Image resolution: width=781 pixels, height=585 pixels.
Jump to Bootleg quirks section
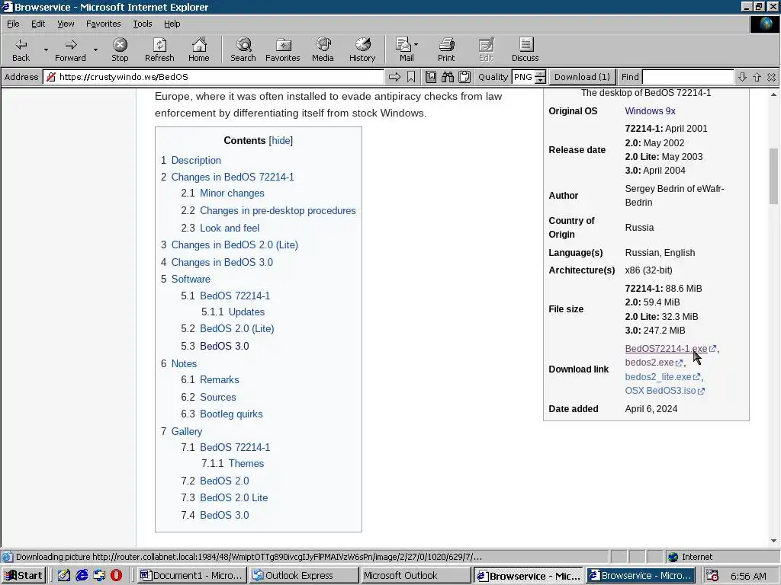pos(231,414)
